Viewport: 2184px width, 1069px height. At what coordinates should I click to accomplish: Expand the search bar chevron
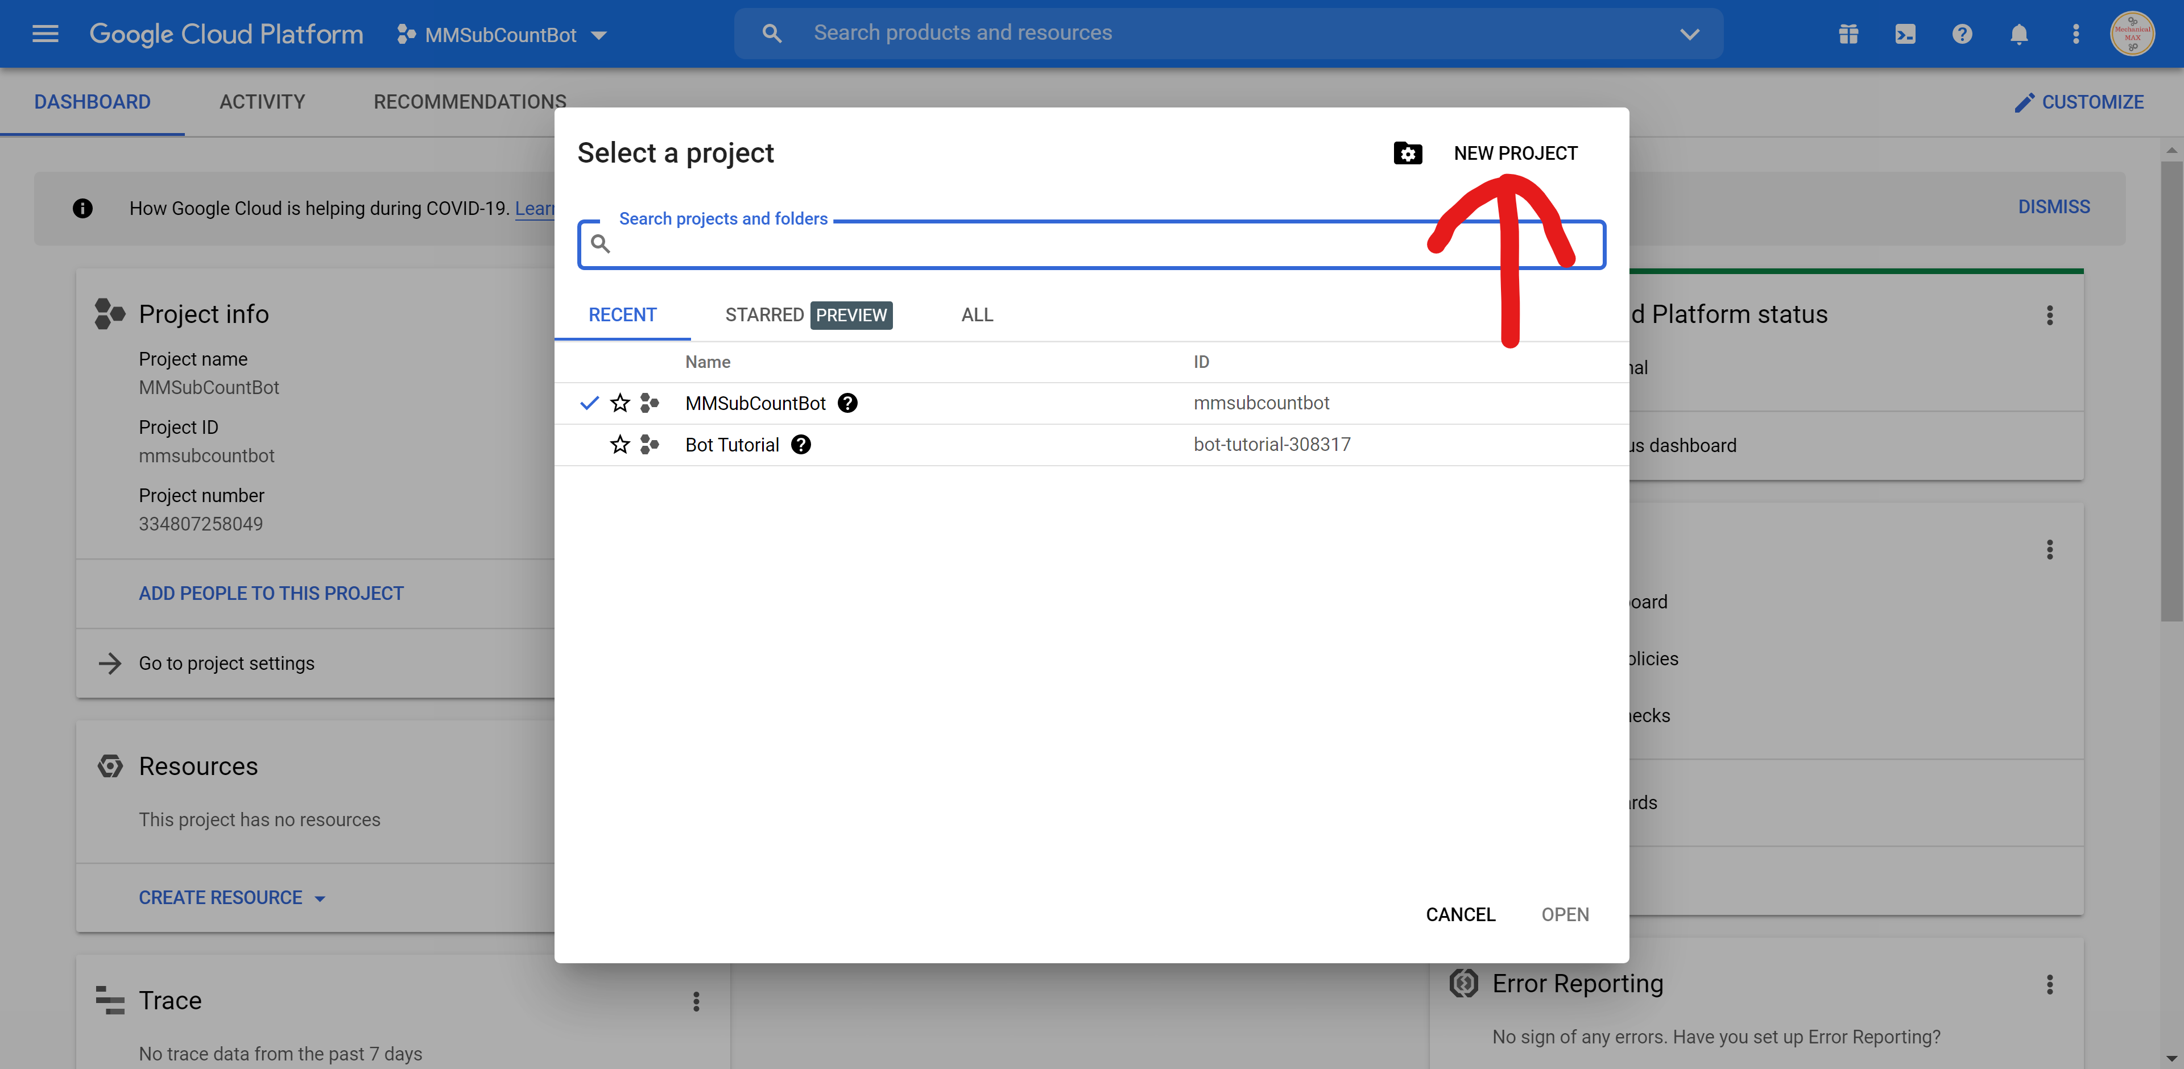point(1689,35)
